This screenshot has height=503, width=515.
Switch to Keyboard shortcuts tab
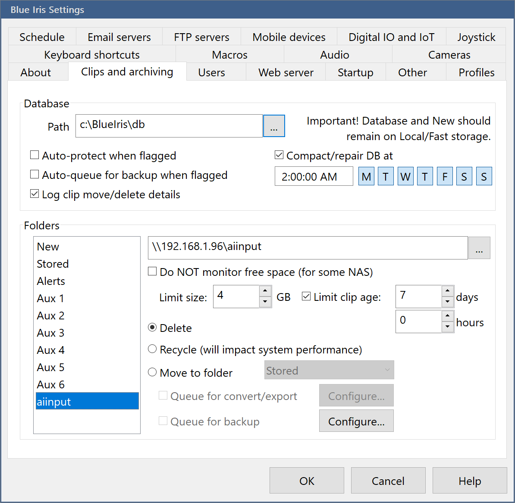tap(92, 55)
